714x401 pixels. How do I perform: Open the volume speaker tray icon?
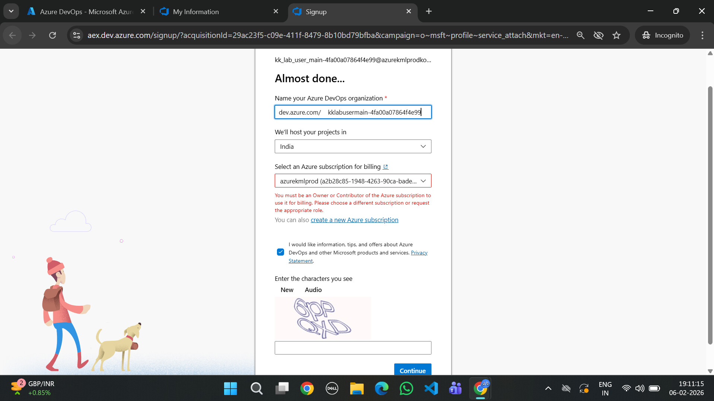point(640,389)
